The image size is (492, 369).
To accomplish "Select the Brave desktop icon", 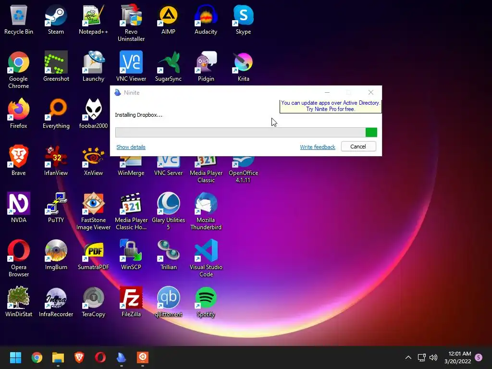I will [19, 160].
